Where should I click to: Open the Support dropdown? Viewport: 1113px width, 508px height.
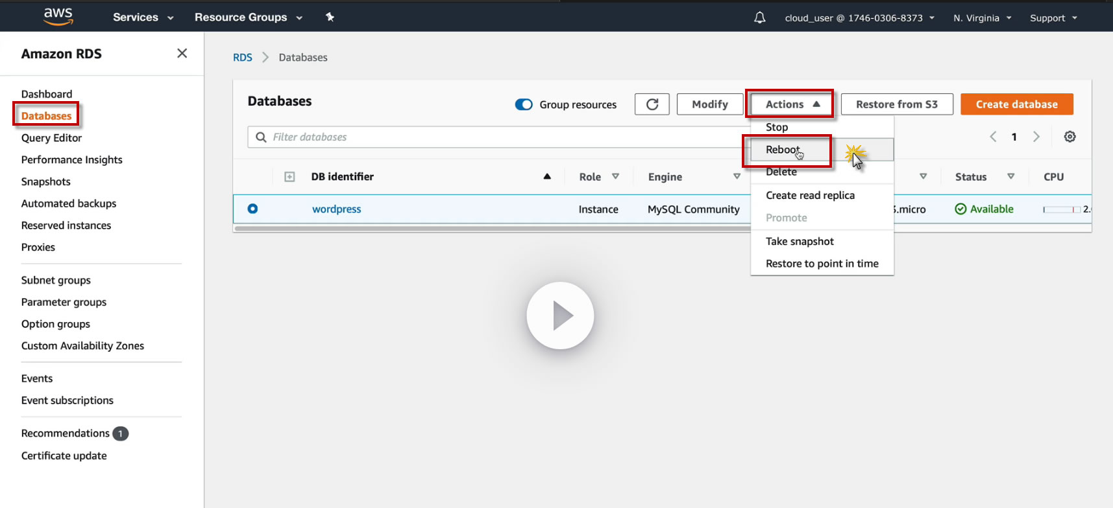coord(1053,18)
